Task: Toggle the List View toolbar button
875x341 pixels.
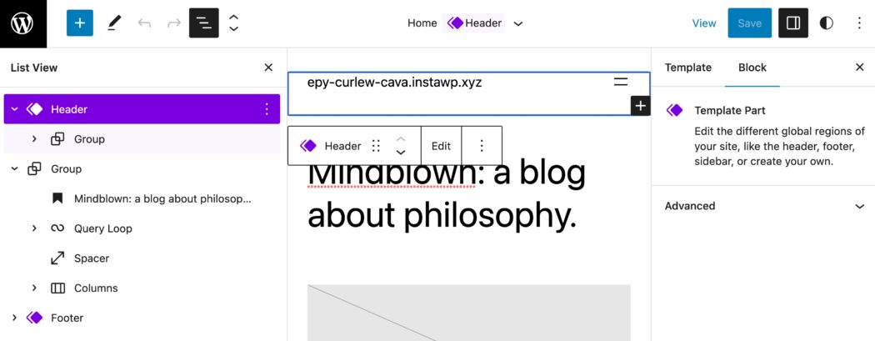Action: tap(203, 23)
